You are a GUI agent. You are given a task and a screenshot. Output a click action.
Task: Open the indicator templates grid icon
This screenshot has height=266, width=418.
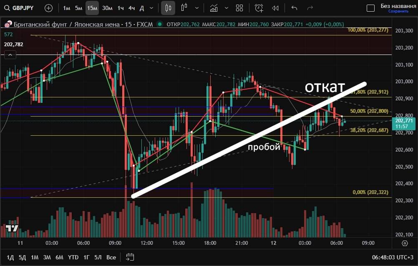239,8
